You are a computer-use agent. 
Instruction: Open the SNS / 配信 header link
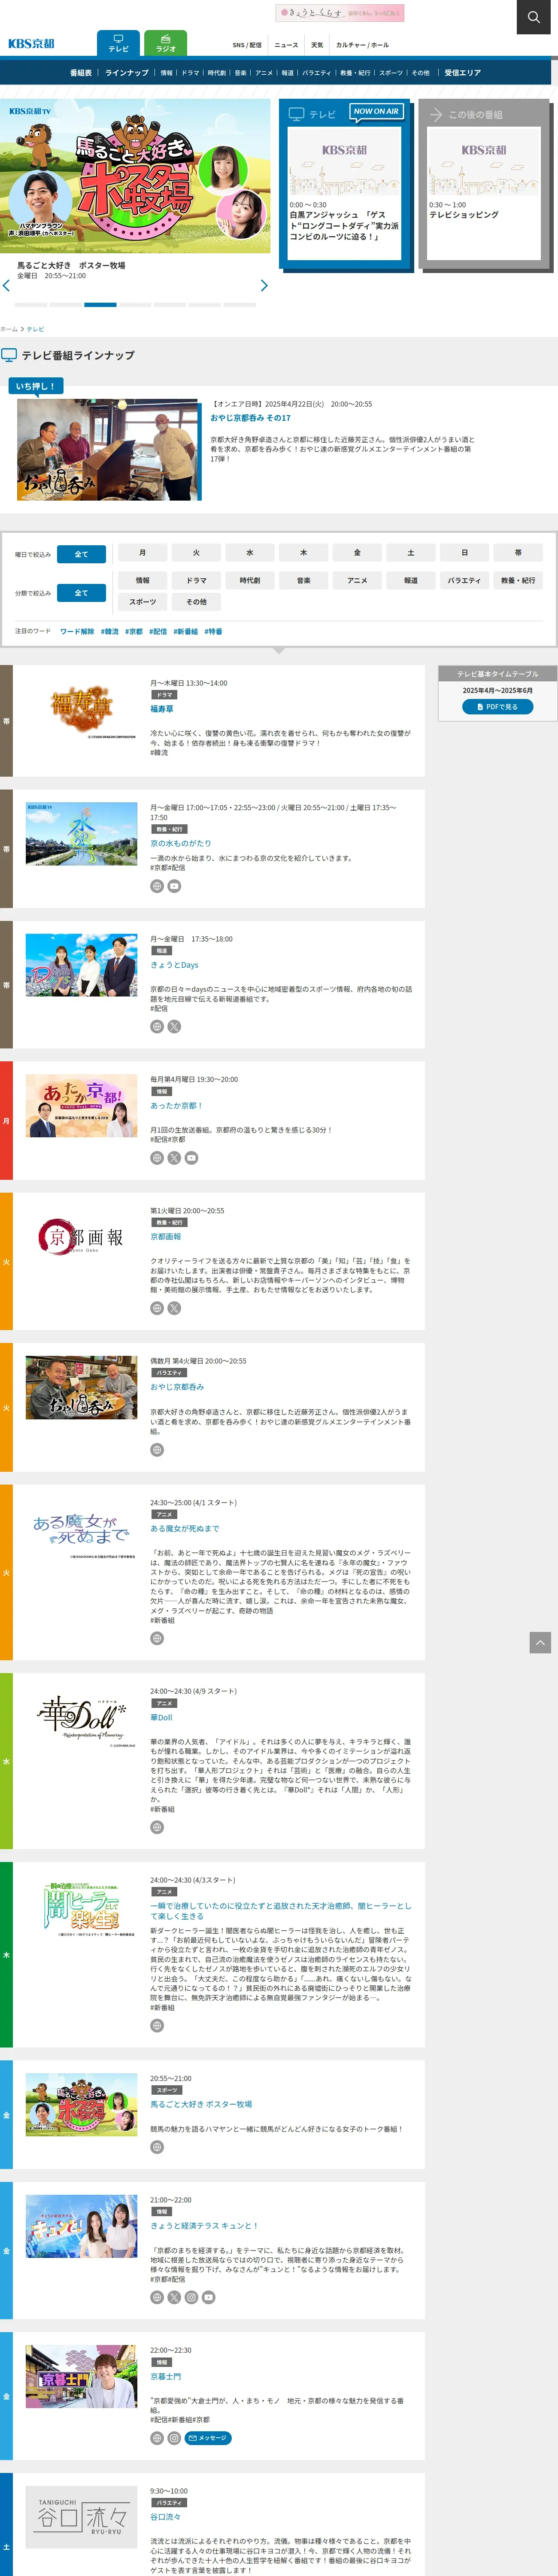[x=247, y=45]
